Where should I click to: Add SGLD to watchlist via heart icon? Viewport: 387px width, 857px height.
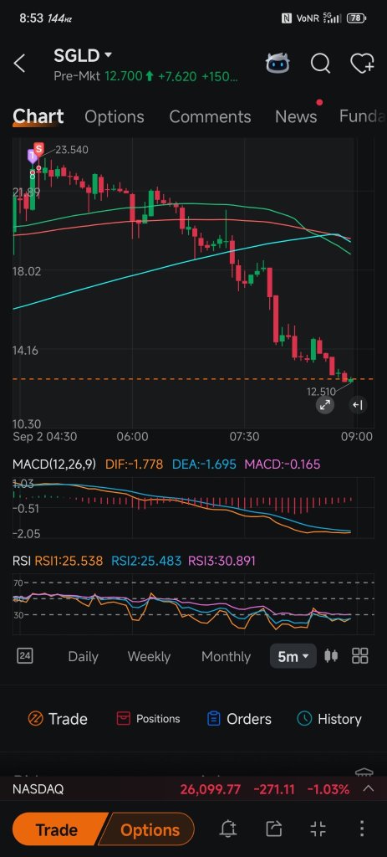click(x=363, y=64)
